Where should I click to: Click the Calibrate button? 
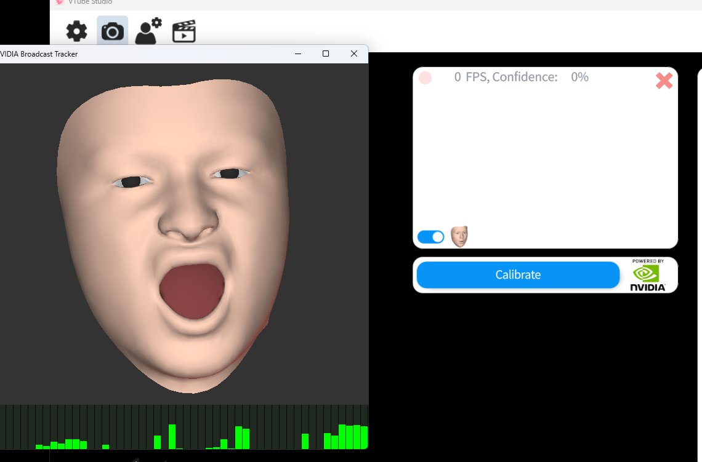[518, 274]
